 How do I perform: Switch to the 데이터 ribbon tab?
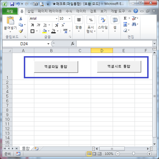[81, 11]
